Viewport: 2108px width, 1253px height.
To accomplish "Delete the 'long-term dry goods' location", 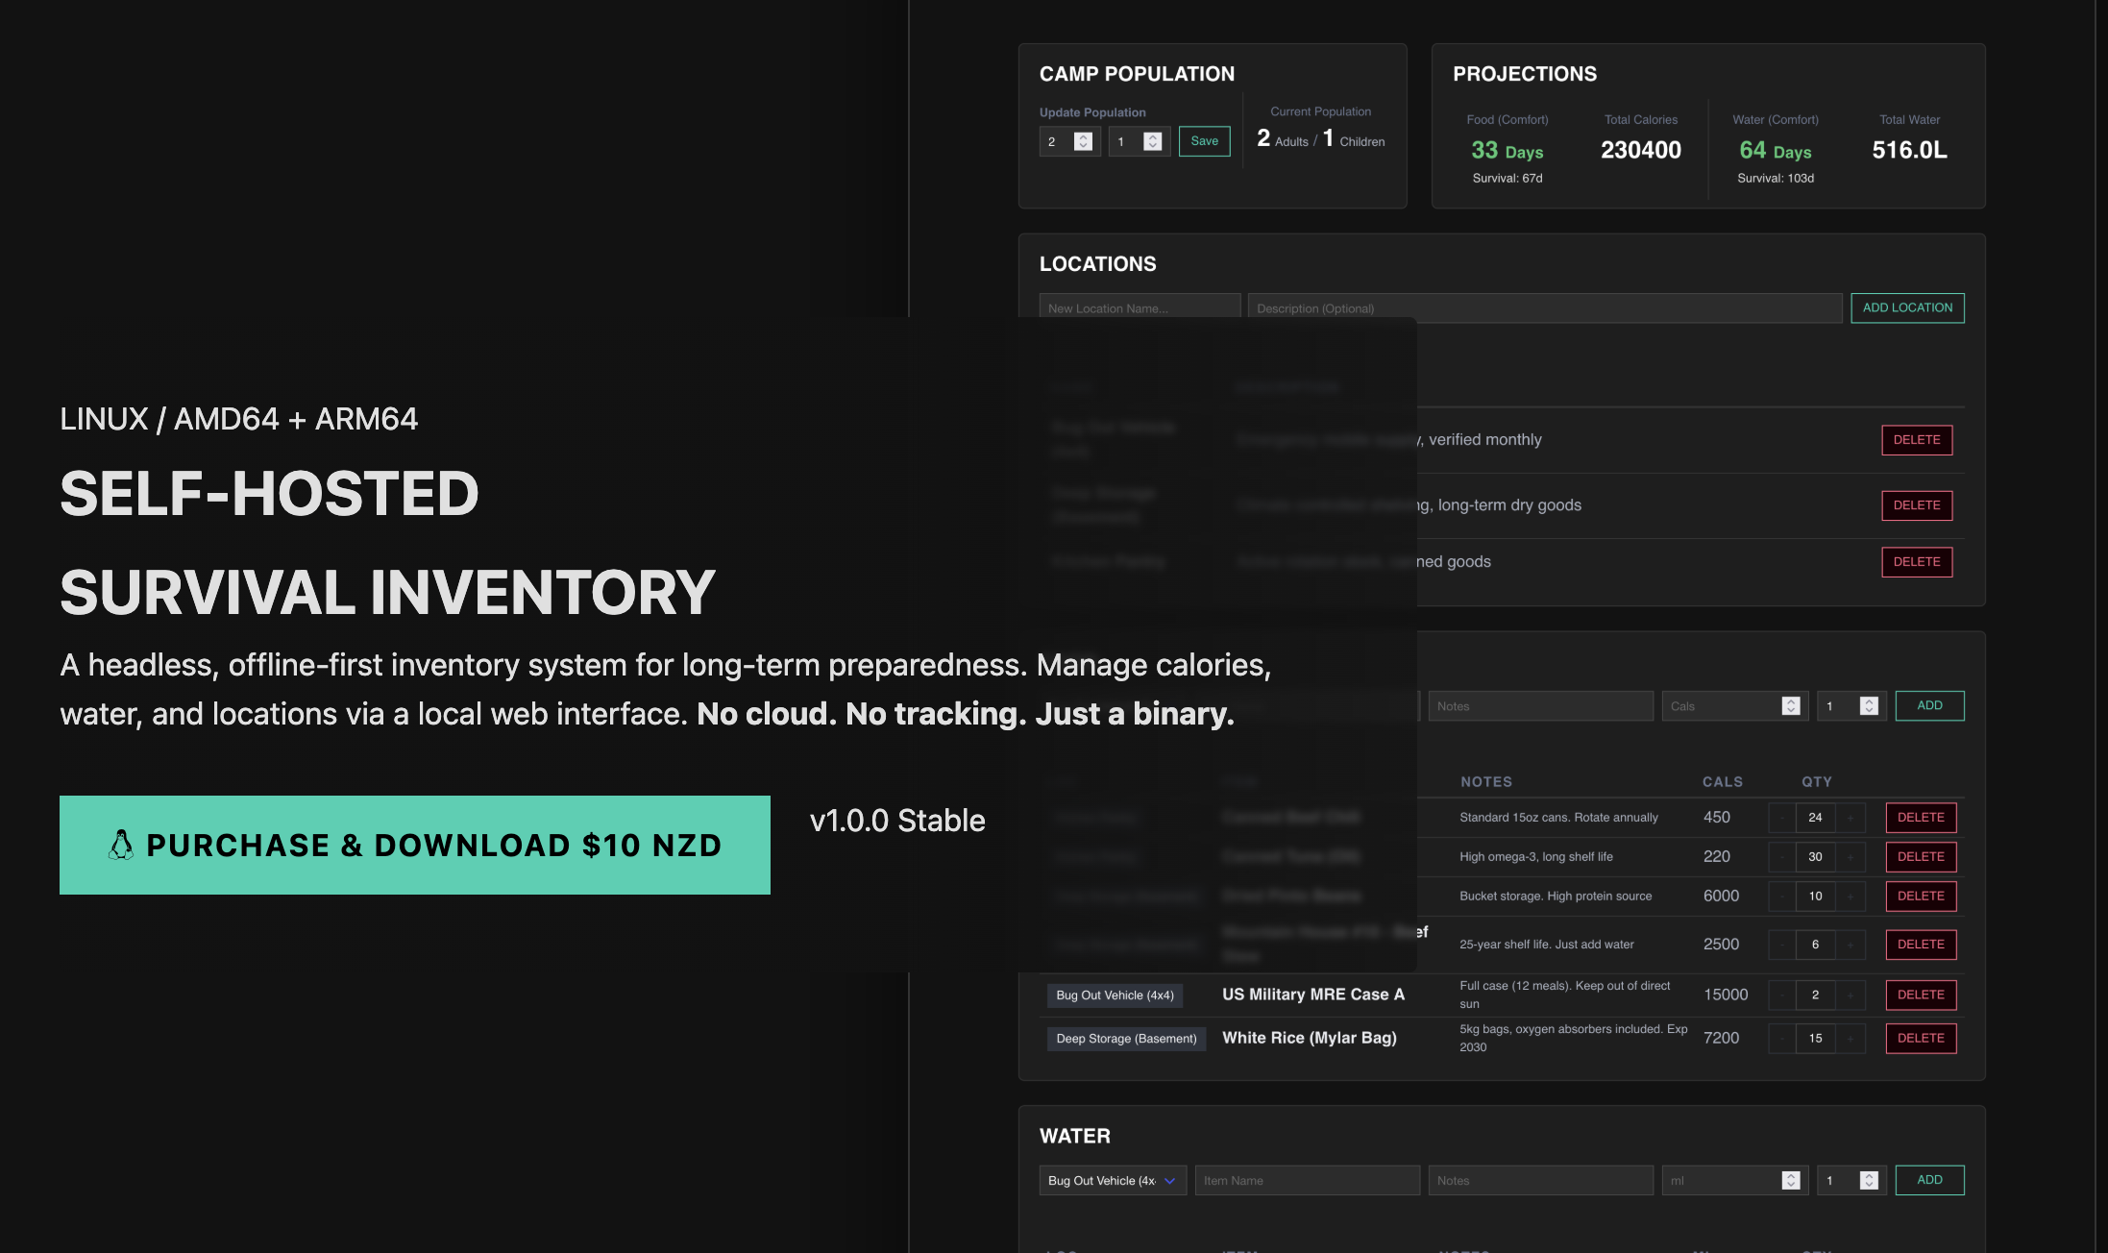I will coord(1916,505).
